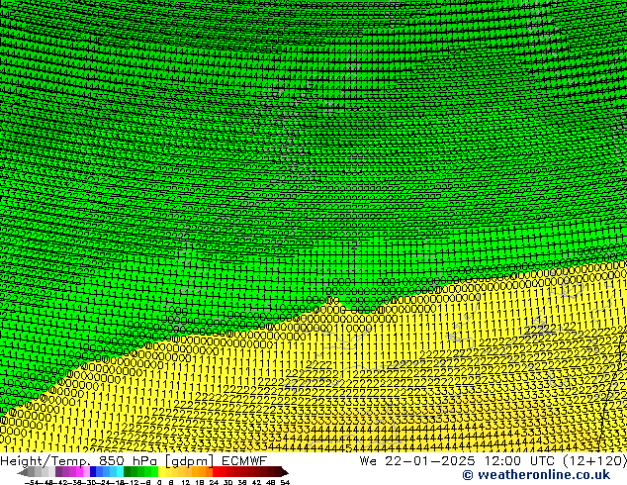627x485 pixels.
Task: Click the gray left arrow end of legend
Action: [x=23, y=472]
